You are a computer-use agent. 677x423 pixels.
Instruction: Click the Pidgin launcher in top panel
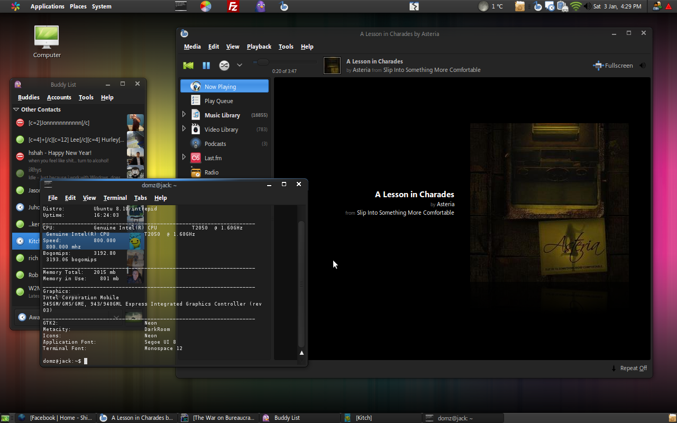click(x=260, y=6)
